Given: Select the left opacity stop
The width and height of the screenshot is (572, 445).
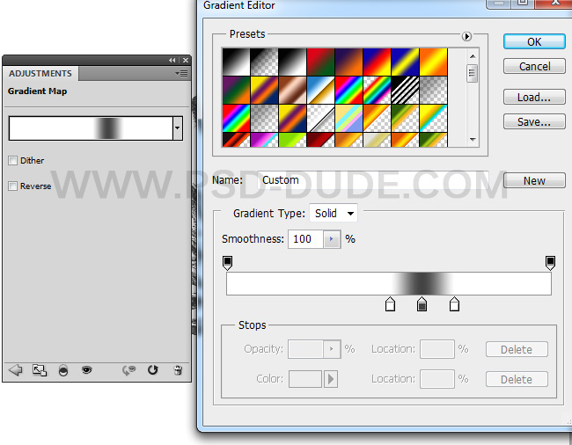Looking at the screenshot, I should (227, 263).
